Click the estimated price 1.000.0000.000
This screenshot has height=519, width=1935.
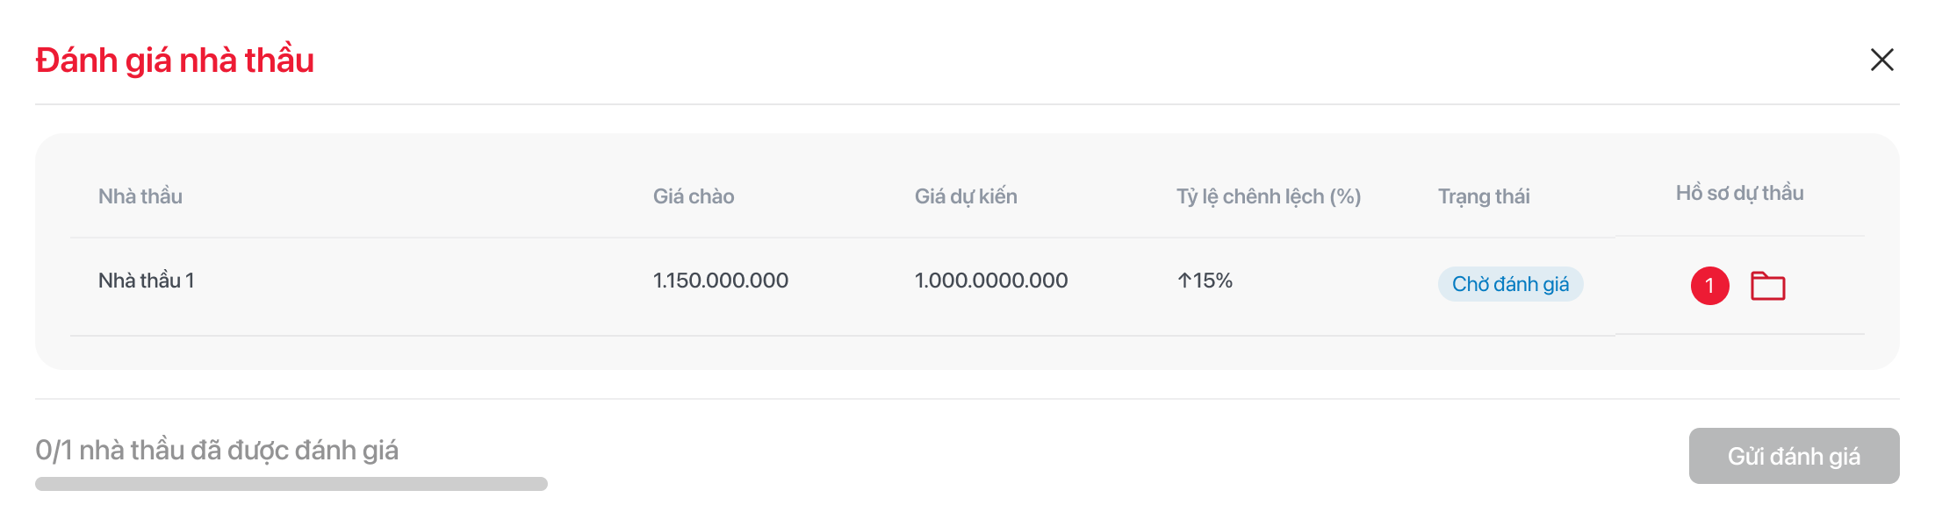pos(991,281)
